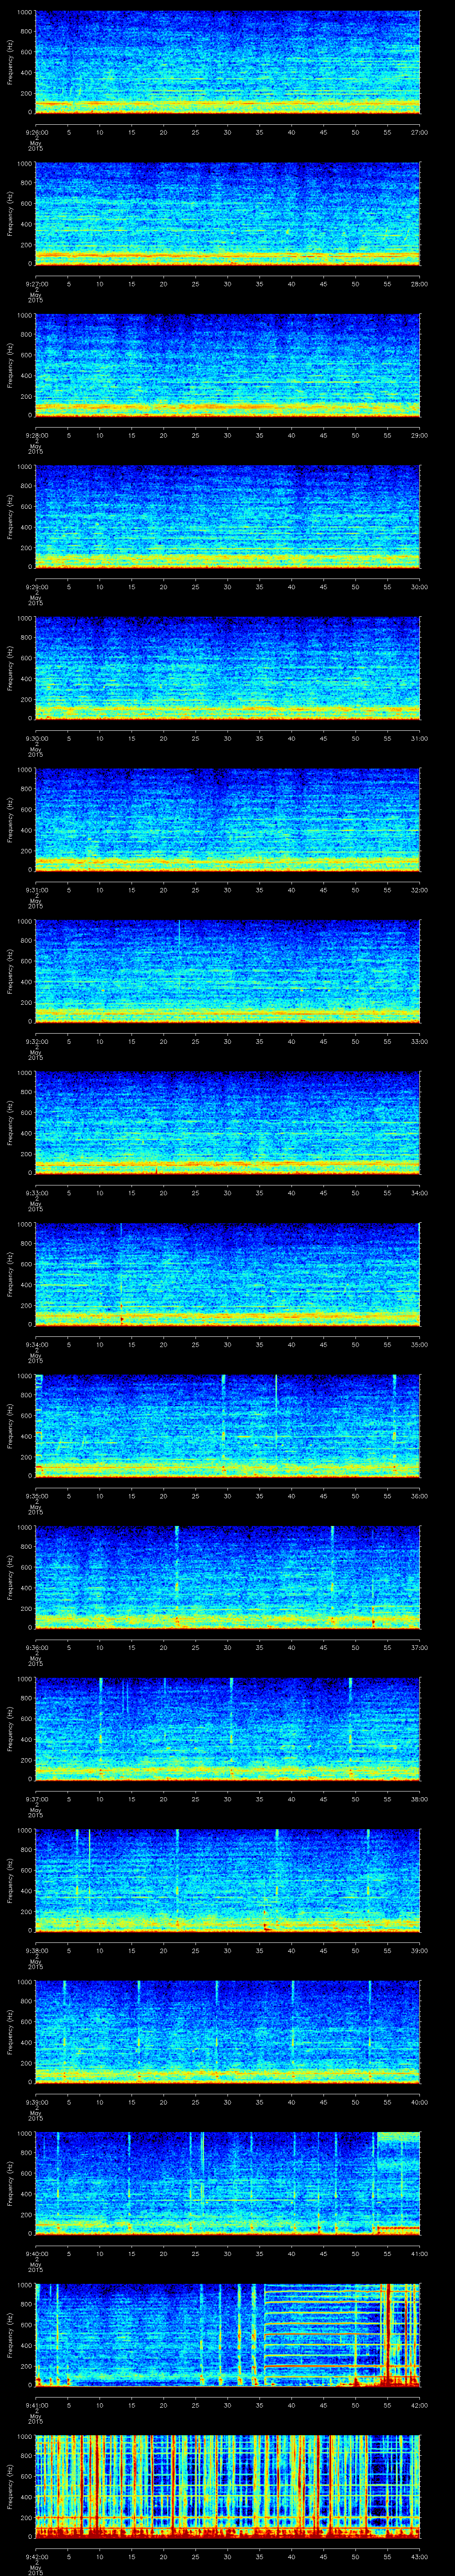Select the '9:29:00' start time label
Image resolution: width=455 pixels, height=2576 pixels.
(37, 587)
